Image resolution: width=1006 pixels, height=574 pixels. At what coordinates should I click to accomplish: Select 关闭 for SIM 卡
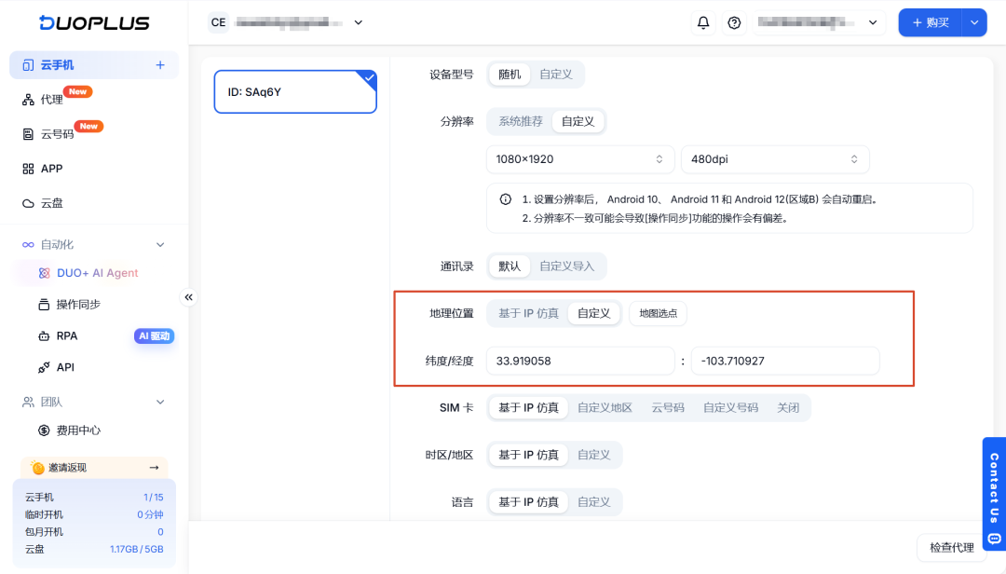pyautogui.click(x=788, y=408)
